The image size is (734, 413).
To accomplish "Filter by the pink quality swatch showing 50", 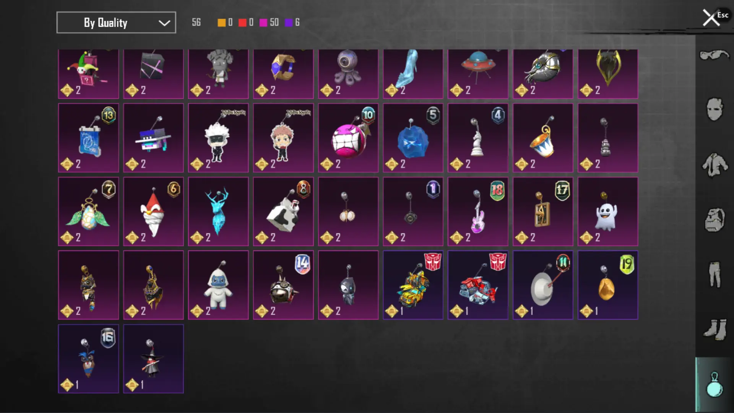I will (263, 23).
